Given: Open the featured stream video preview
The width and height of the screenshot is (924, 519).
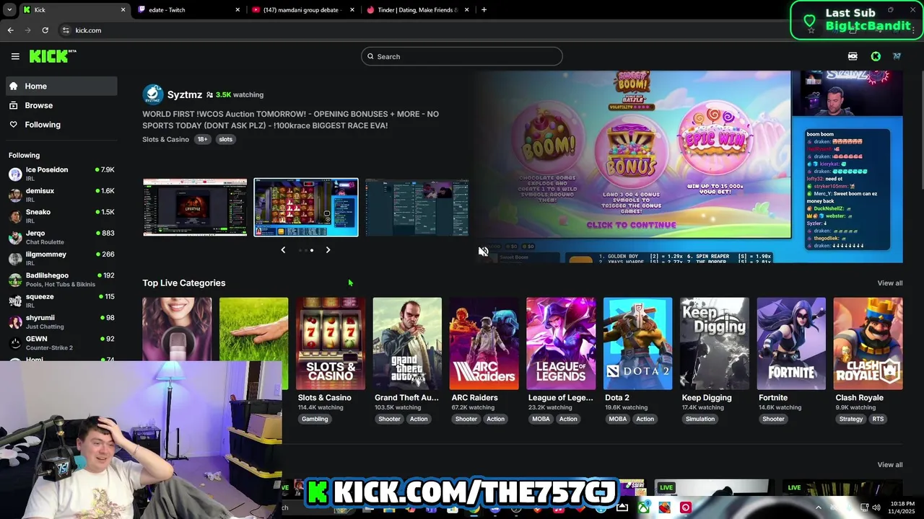Looking at the screenshot, I should tap(689, 167).
